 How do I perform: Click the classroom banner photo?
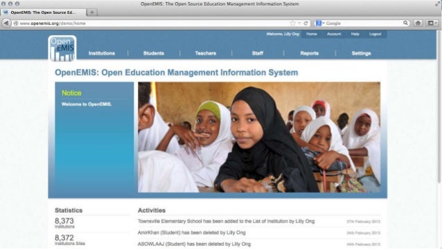pos(259,138)
